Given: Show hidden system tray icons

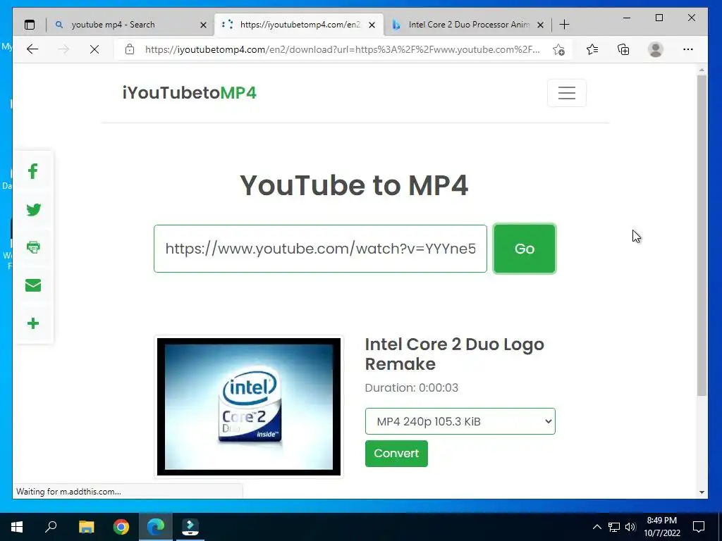Looking at the screenshot, I should (596, 527).
